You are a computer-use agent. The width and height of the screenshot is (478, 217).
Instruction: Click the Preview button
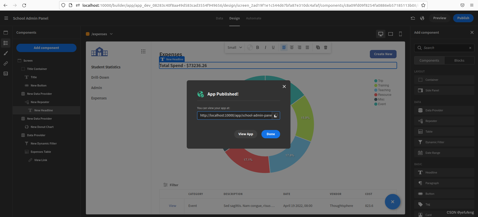pyautogui.click(x=440, y=18)
